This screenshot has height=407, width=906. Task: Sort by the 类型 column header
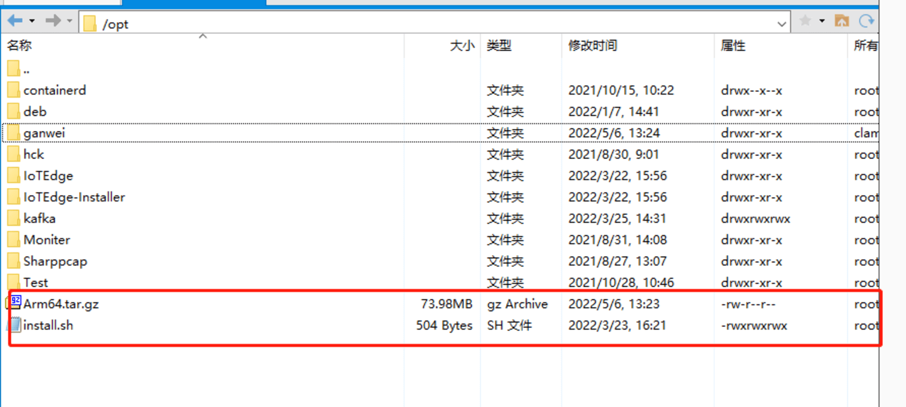(x=499, y=45)
